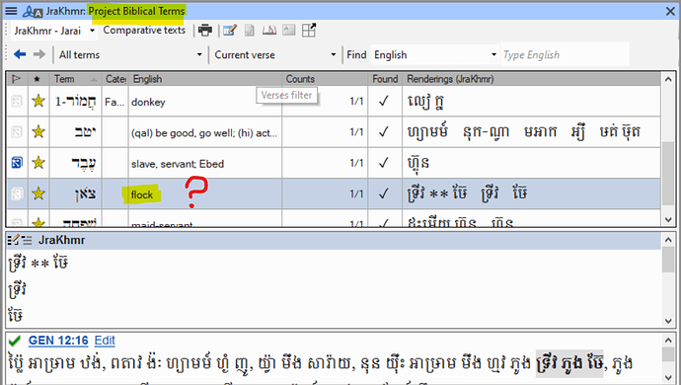Open the GEN 12:16 verse reference link
Viewport: 681px width, 385px height.
[58, 341]
